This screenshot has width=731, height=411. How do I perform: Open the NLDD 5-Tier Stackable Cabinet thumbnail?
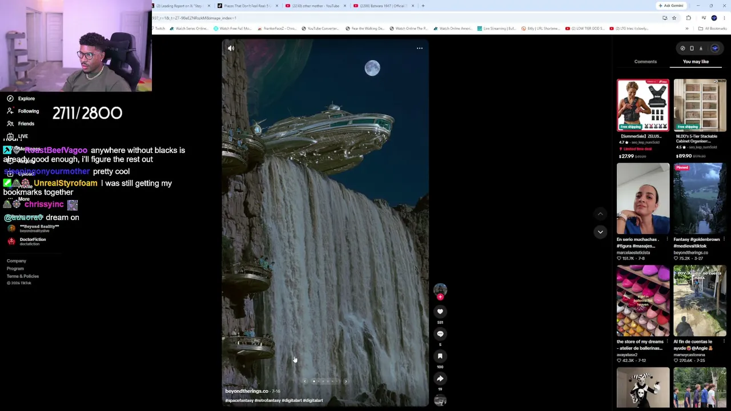coord(700,105)
